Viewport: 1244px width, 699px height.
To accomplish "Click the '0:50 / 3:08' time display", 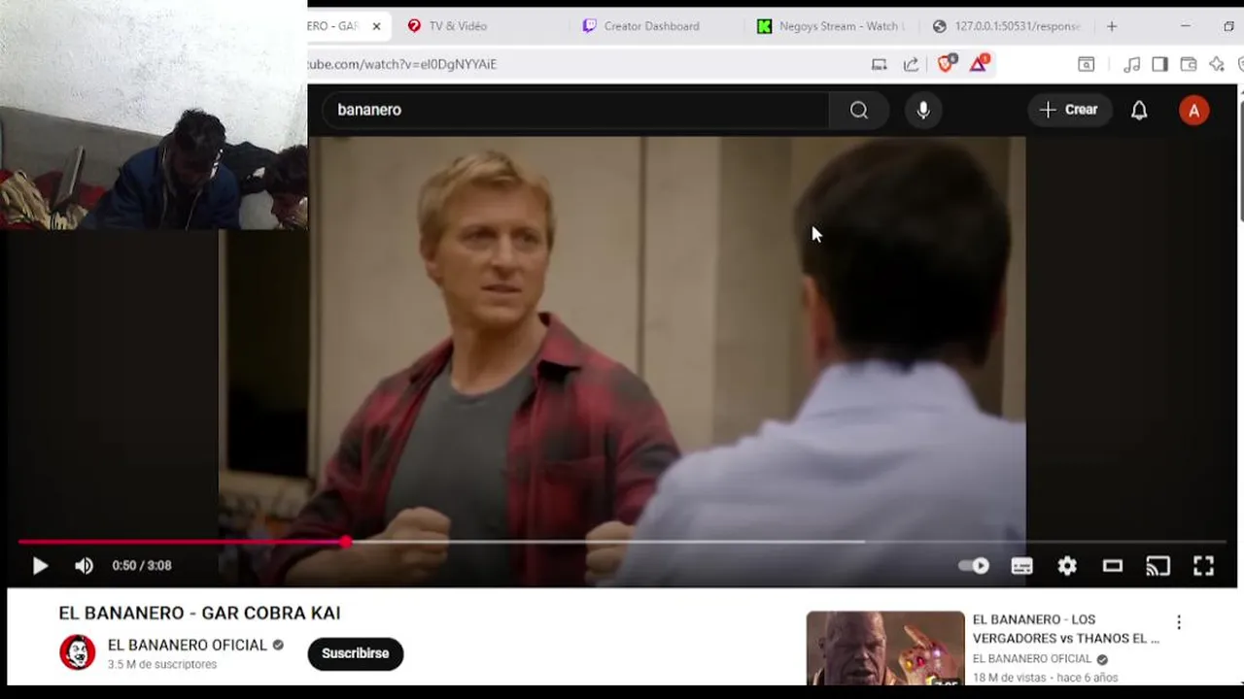I will pyautogui.click(x=142, y=565).
